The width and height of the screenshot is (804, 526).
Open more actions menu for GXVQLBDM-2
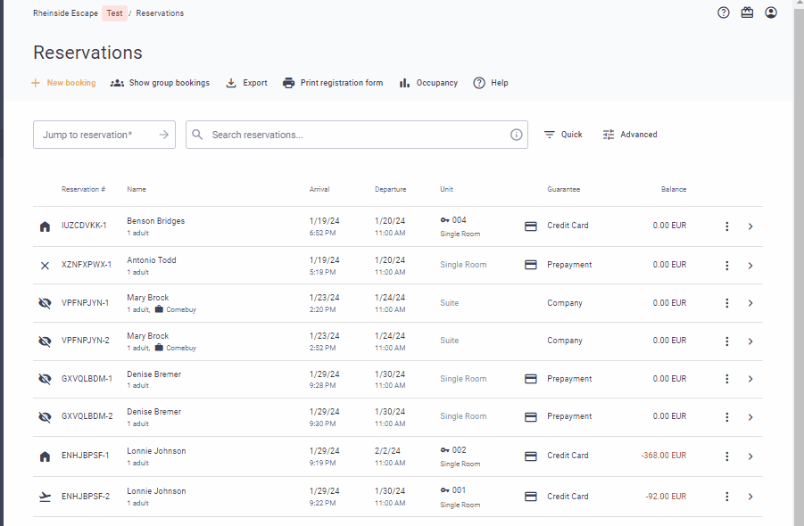click(x=726, y=417)
